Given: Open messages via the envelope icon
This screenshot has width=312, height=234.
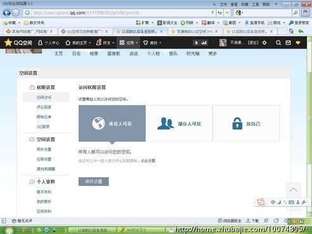Looking at the screenshot, I should point(288,43).
